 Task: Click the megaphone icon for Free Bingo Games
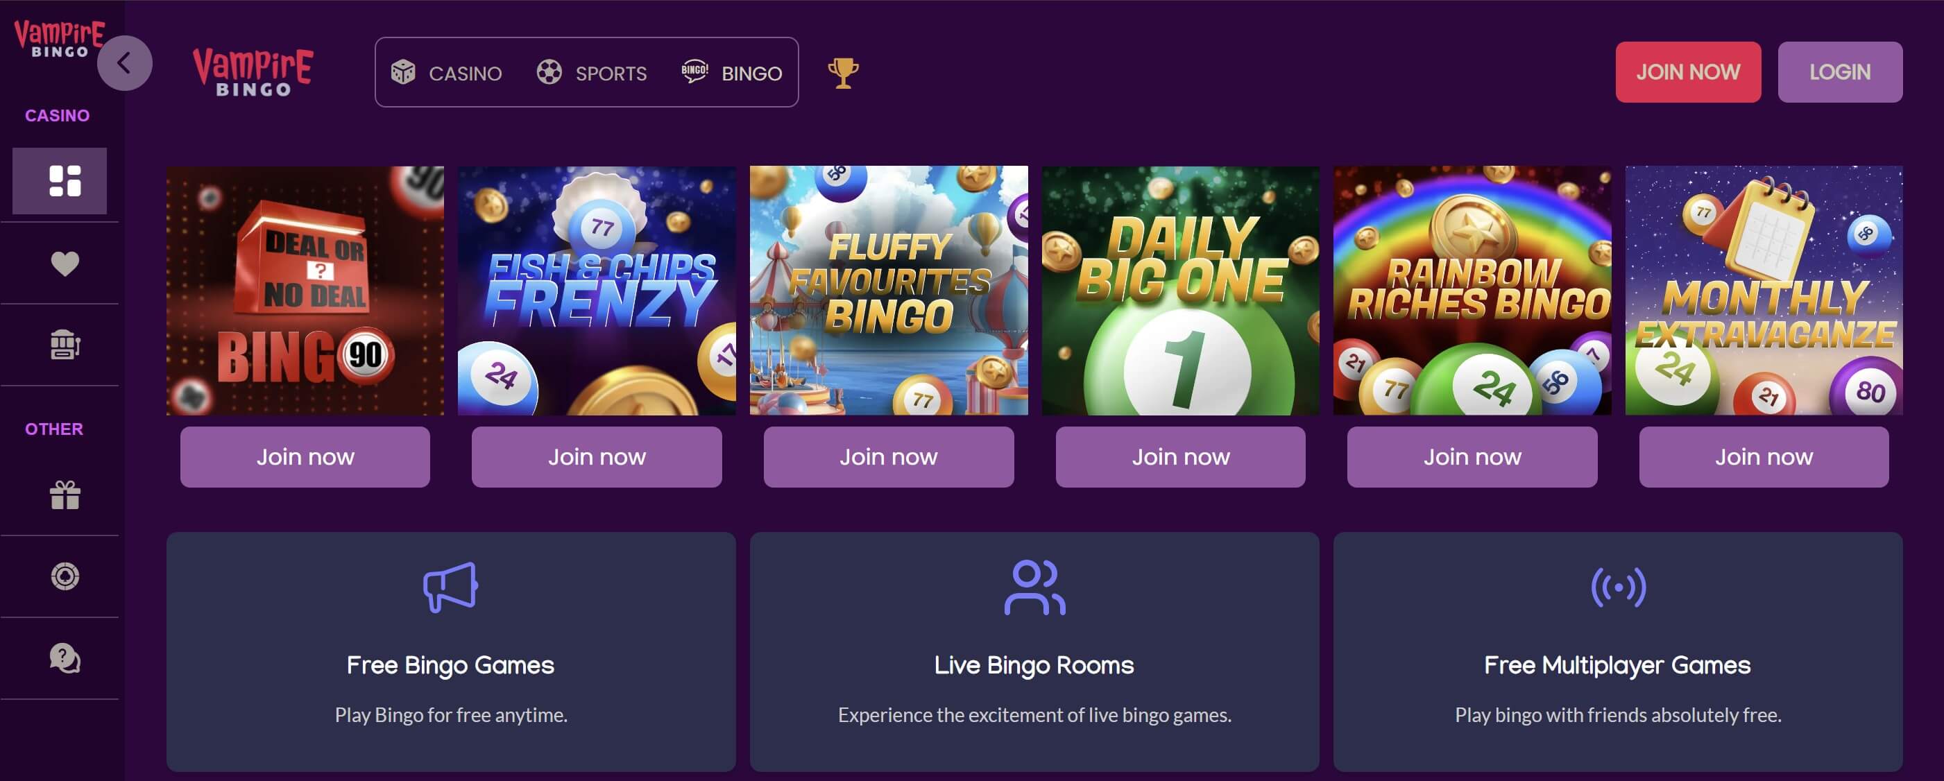coord(450,587)
